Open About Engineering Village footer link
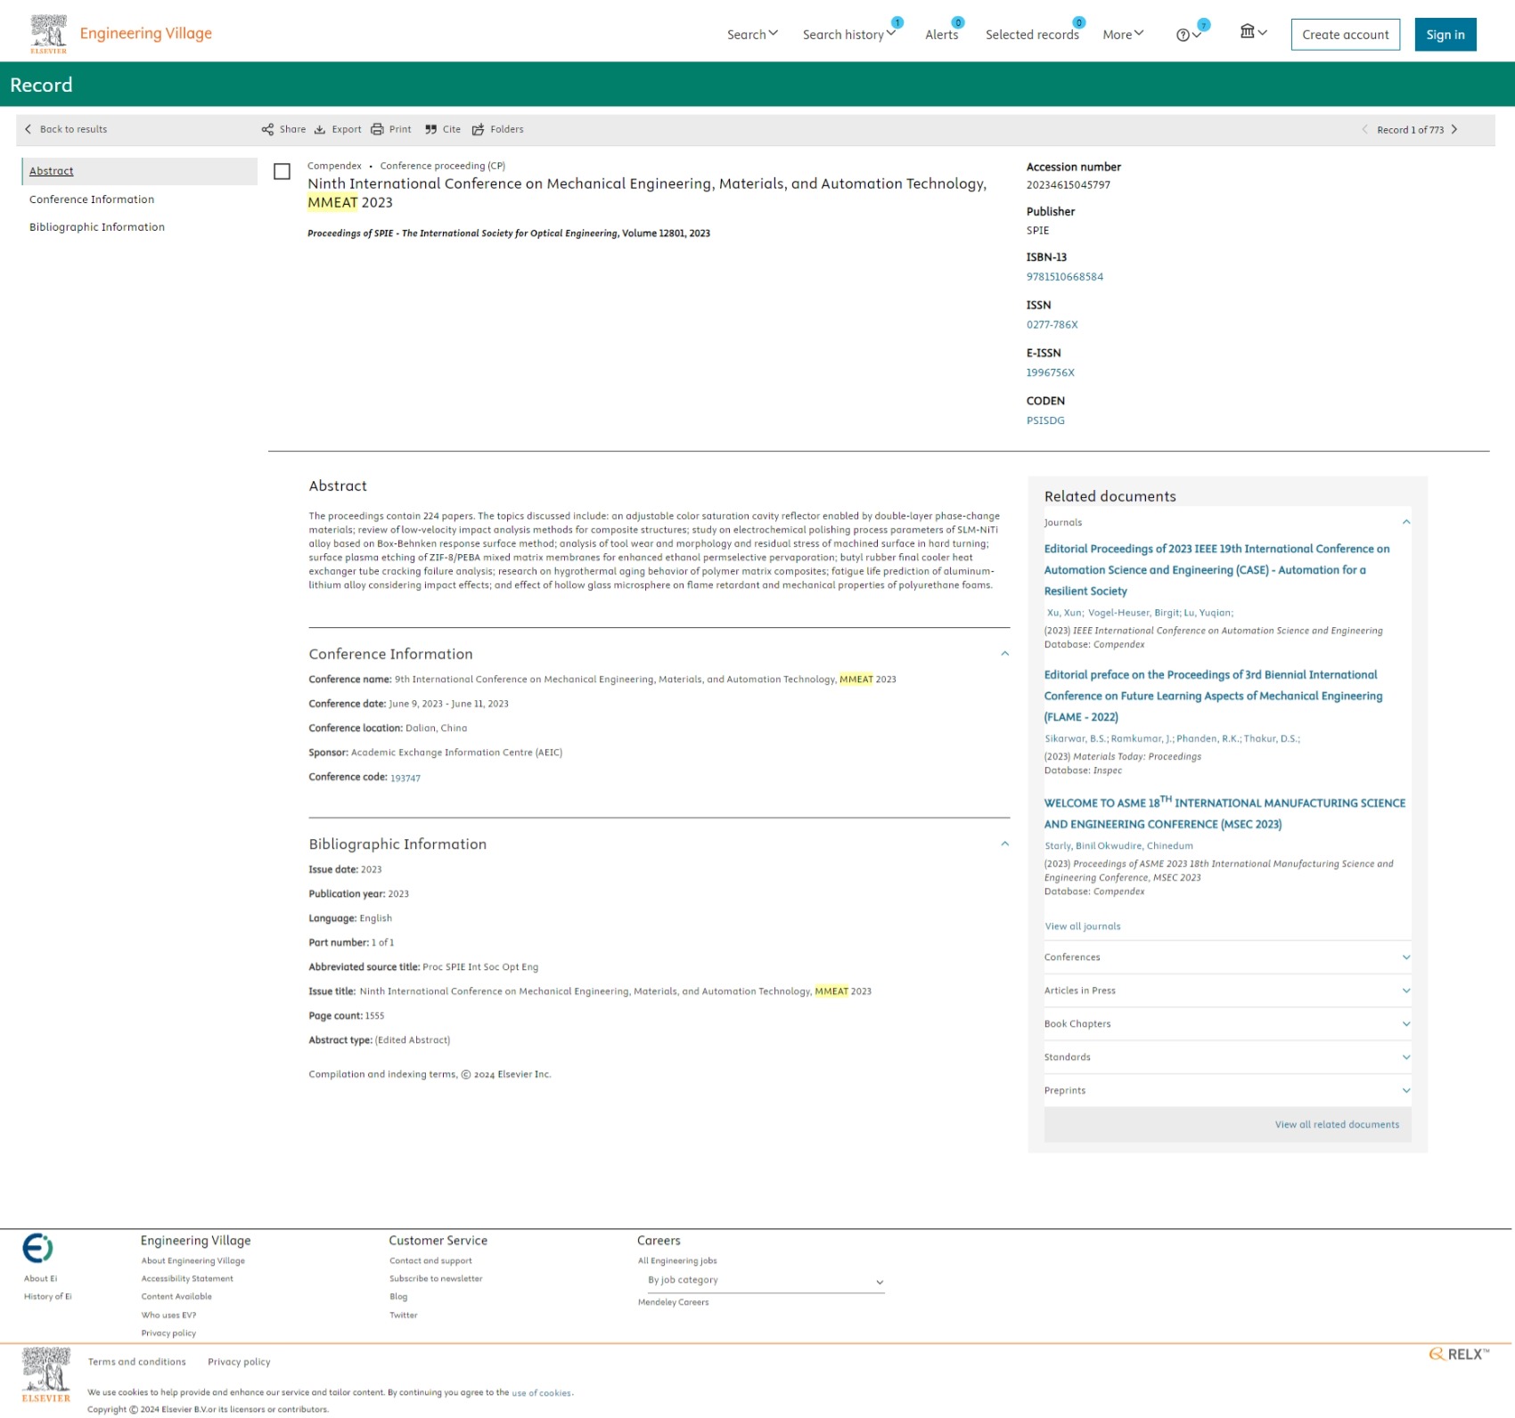The image size is (1515, 1418). pos(192,1261)
